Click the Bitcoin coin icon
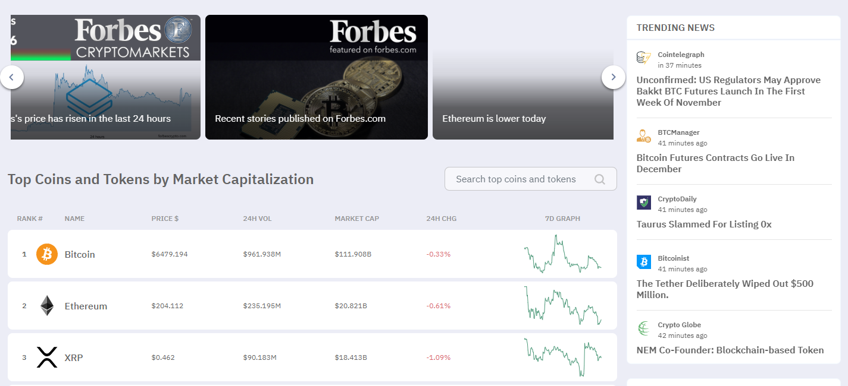Viewport: 848px width, 386px height. 46,254
